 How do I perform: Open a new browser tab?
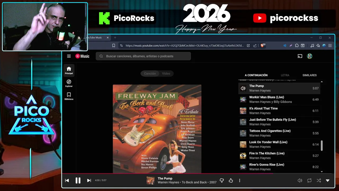tap(115, 38)
